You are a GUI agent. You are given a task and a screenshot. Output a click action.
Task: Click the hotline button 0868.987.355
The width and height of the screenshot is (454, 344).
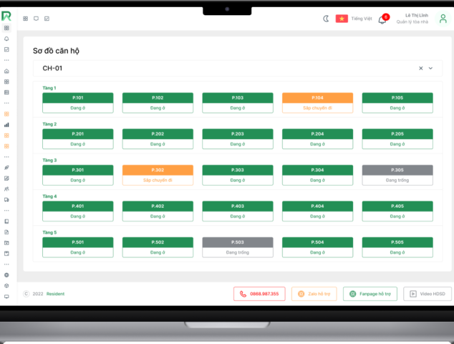(260, 294)
